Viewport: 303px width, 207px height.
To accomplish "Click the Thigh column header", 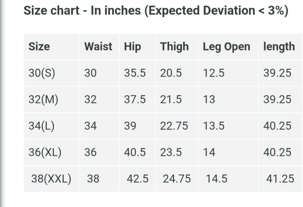I will coord(175,47).
